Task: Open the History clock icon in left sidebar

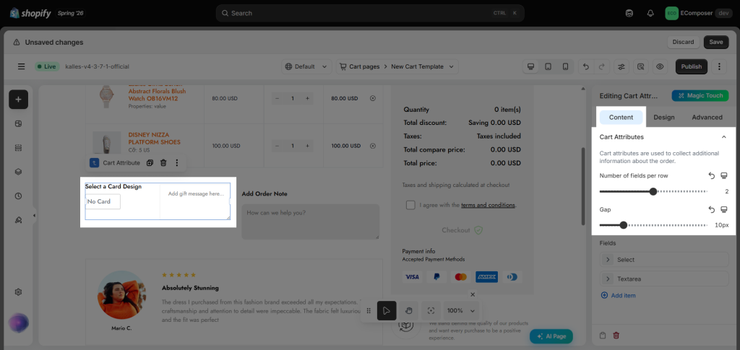Action: tap(18, 196)
